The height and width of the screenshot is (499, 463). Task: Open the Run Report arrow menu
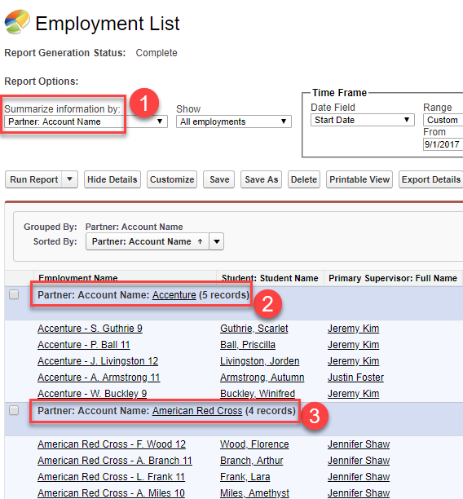[69, 179]
